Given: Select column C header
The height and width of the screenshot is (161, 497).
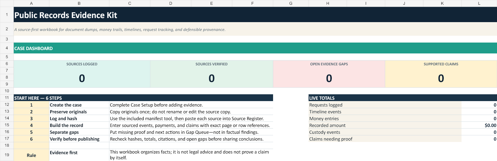Looking at the screenshot, I should tap(130, 3).
